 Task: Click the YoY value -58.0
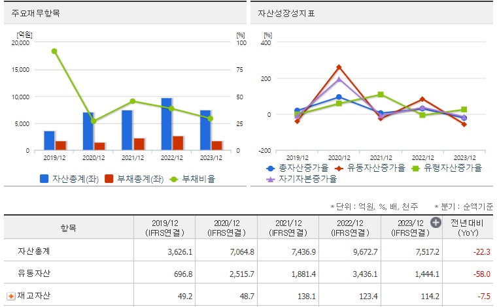pos(482,274)
